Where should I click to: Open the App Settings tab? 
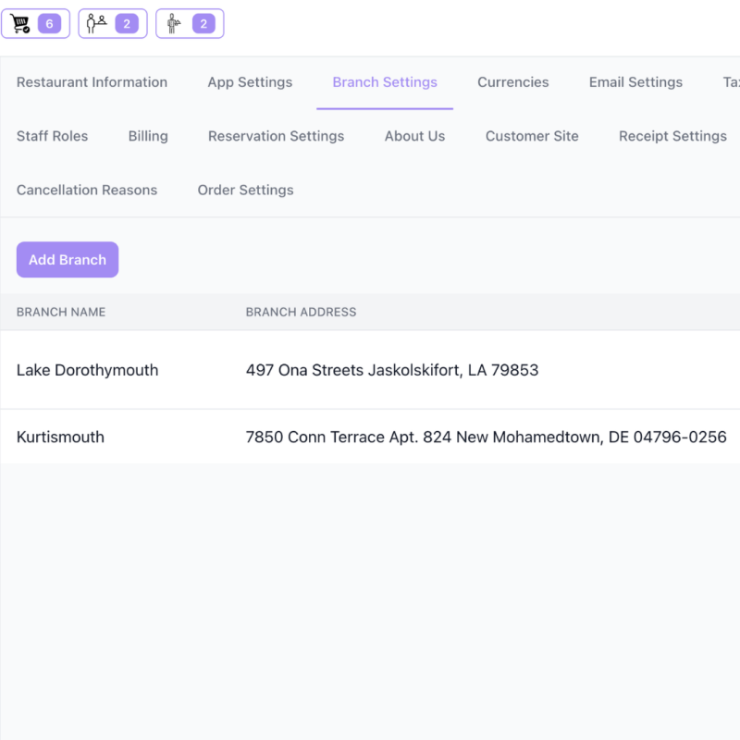tap(250, 82)
